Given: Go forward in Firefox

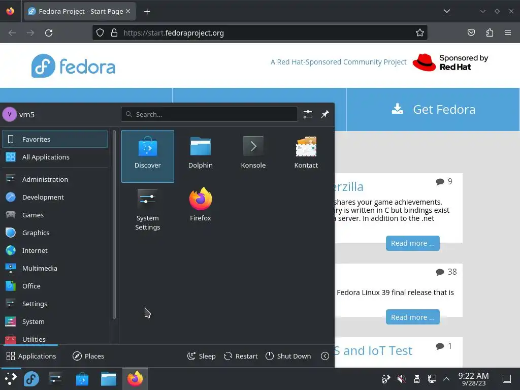Looking at the screenshot, I should click(30, 33).
